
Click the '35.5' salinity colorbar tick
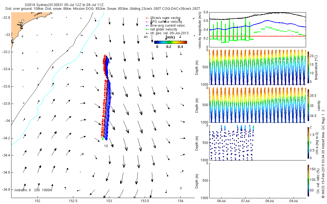(314, 96)
